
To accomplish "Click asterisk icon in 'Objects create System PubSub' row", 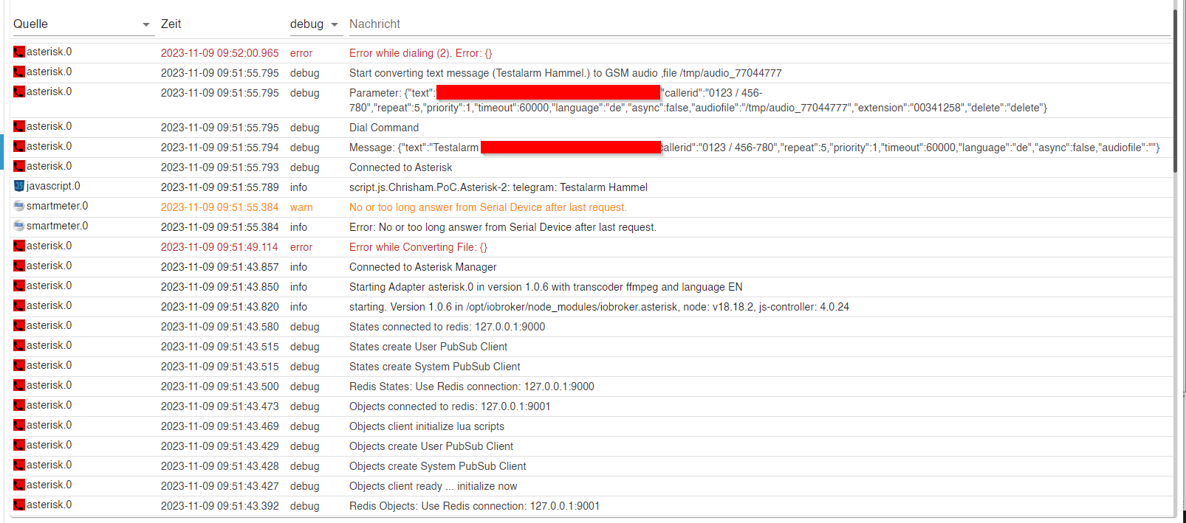I will coord(19,465).
